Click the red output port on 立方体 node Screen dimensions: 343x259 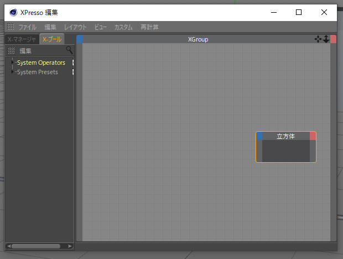point(313,136)
